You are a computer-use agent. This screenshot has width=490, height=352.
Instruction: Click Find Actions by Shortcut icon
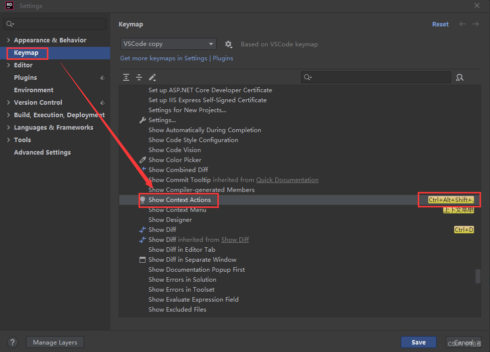(460, 77)
